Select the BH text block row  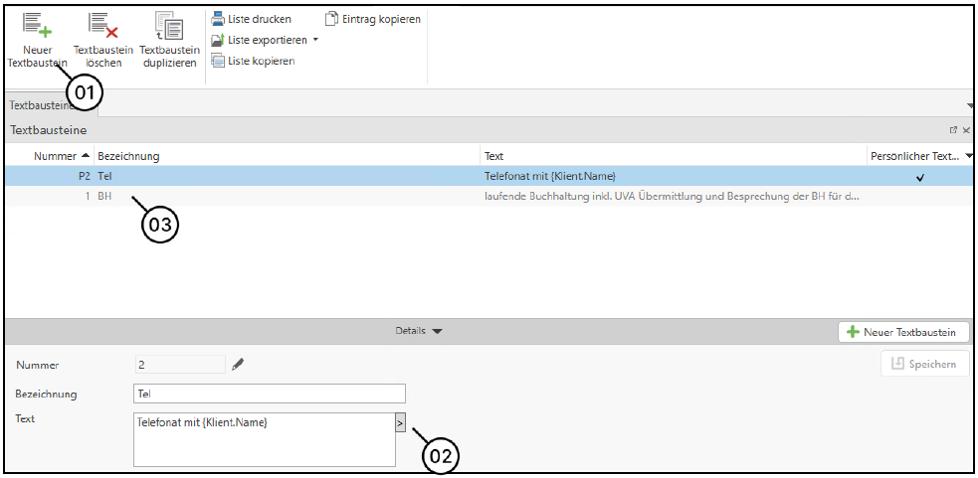point(298,197)
